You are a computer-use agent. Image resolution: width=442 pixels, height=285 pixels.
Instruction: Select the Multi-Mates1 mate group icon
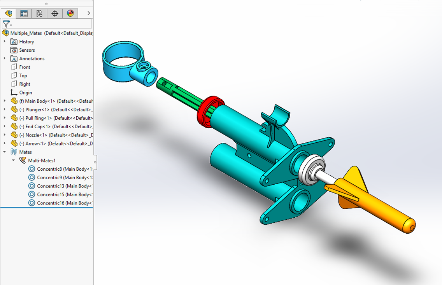click(x=23, y=160)
